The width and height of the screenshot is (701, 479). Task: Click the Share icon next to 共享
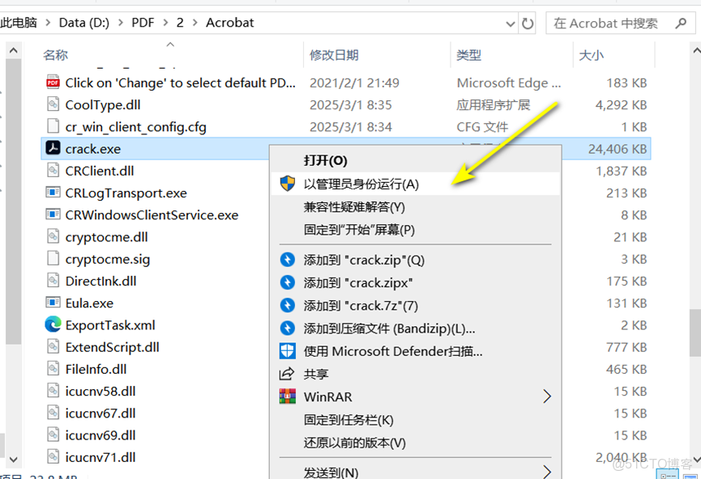[x=289, y=373]
